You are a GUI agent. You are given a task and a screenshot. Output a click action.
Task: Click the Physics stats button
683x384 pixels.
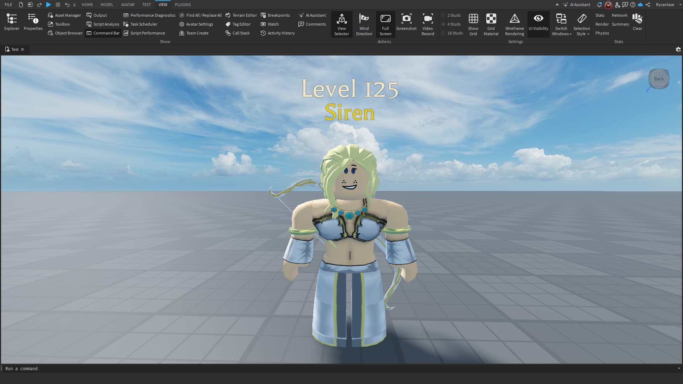point(602,33)
